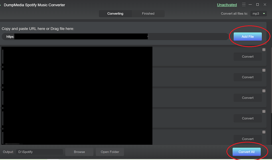The height and width of the screenshot is (160, 272).
Task: Close the DumpMedia window
Action: click(265, 5)
